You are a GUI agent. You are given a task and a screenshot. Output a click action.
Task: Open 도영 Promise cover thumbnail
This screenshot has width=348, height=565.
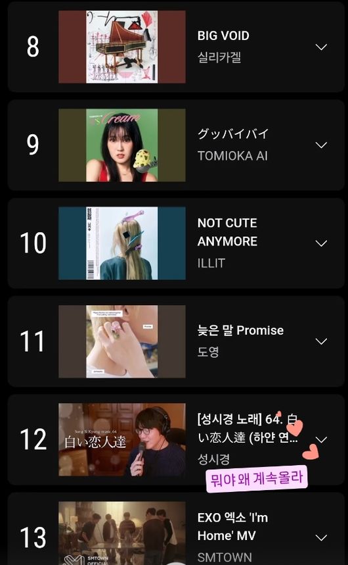coord(122,341)
